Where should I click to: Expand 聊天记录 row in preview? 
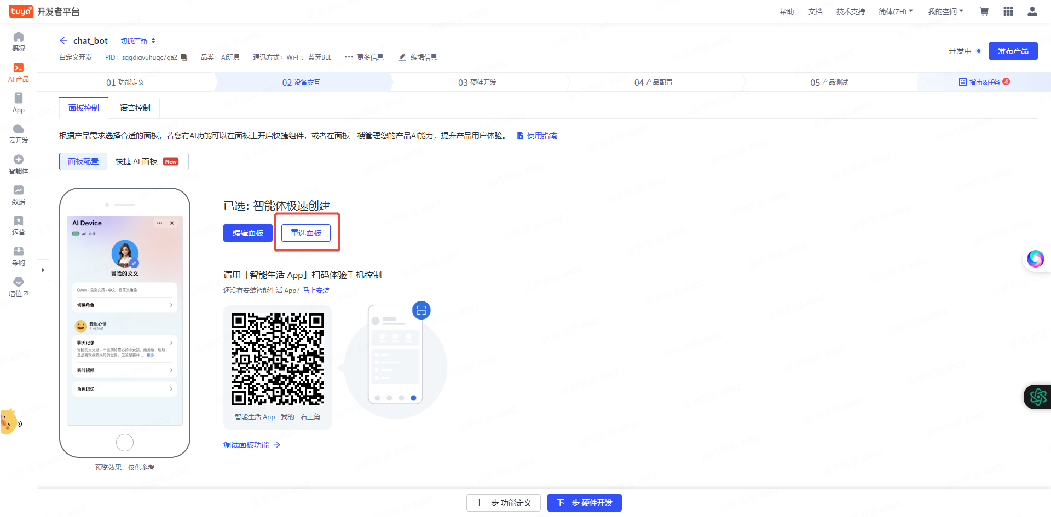[125, 342]
